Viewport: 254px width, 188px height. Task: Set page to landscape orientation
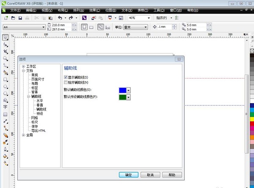[x=91, y=27]
